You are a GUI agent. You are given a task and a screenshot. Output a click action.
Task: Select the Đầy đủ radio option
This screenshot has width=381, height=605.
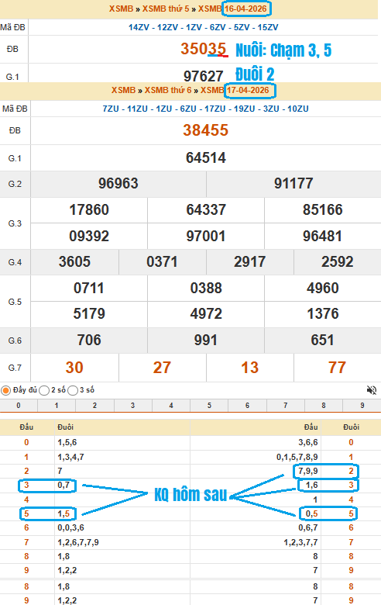coord(5,390)
